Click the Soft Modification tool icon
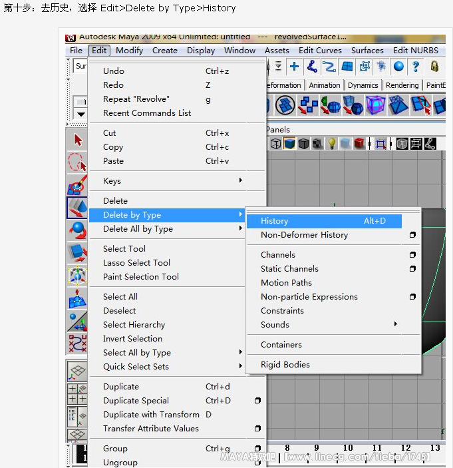Image resolution: width=453 pixels, height=468 pixels. pyautogui.click(x=77, y=298)
